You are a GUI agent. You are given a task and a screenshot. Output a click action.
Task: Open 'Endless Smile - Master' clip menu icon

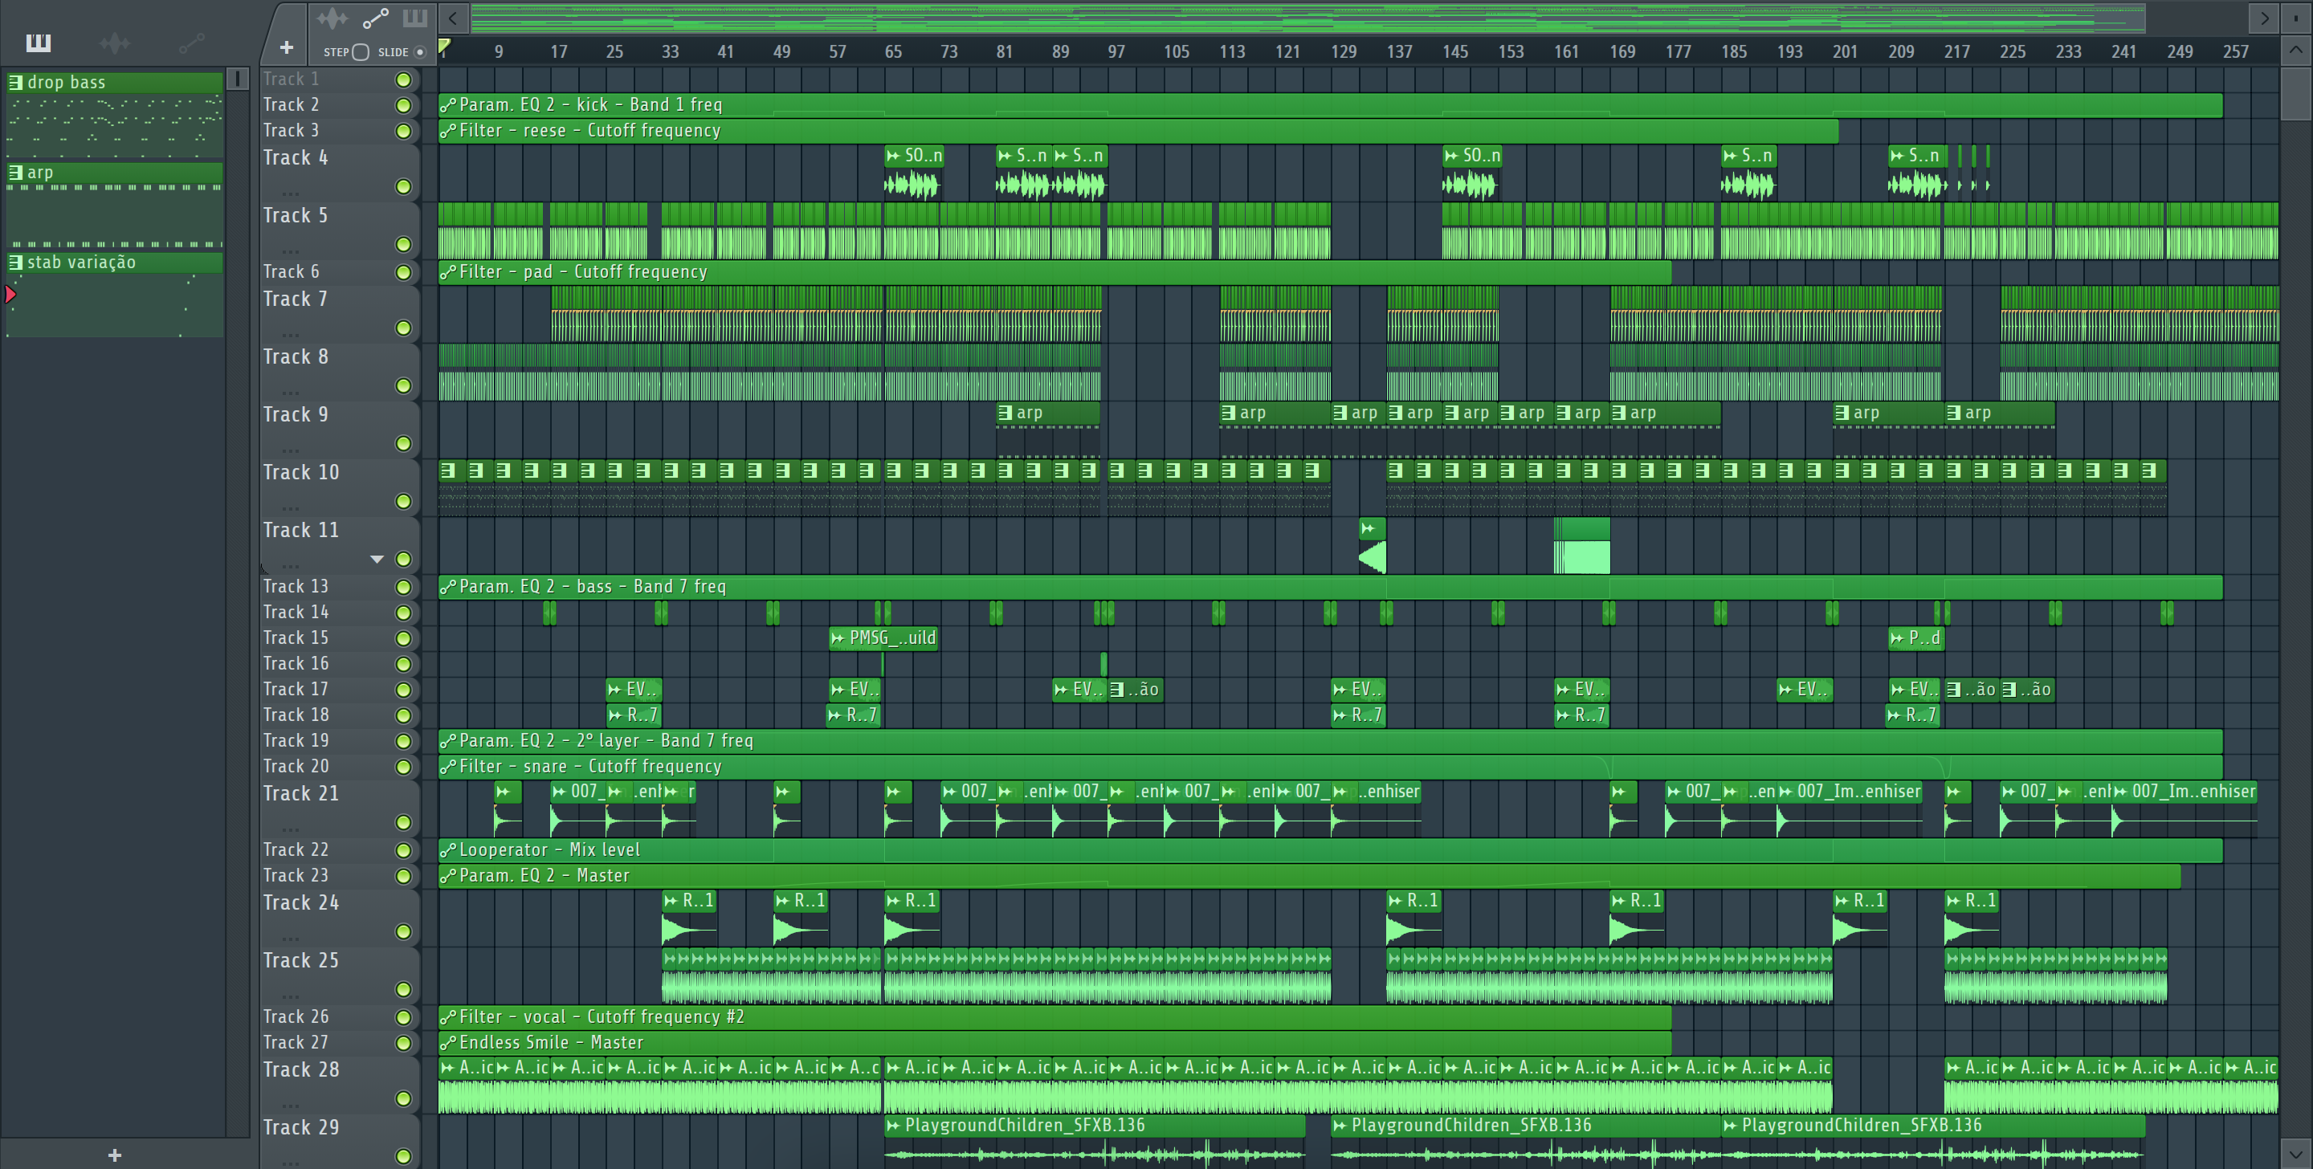(x=448, y=1043)
